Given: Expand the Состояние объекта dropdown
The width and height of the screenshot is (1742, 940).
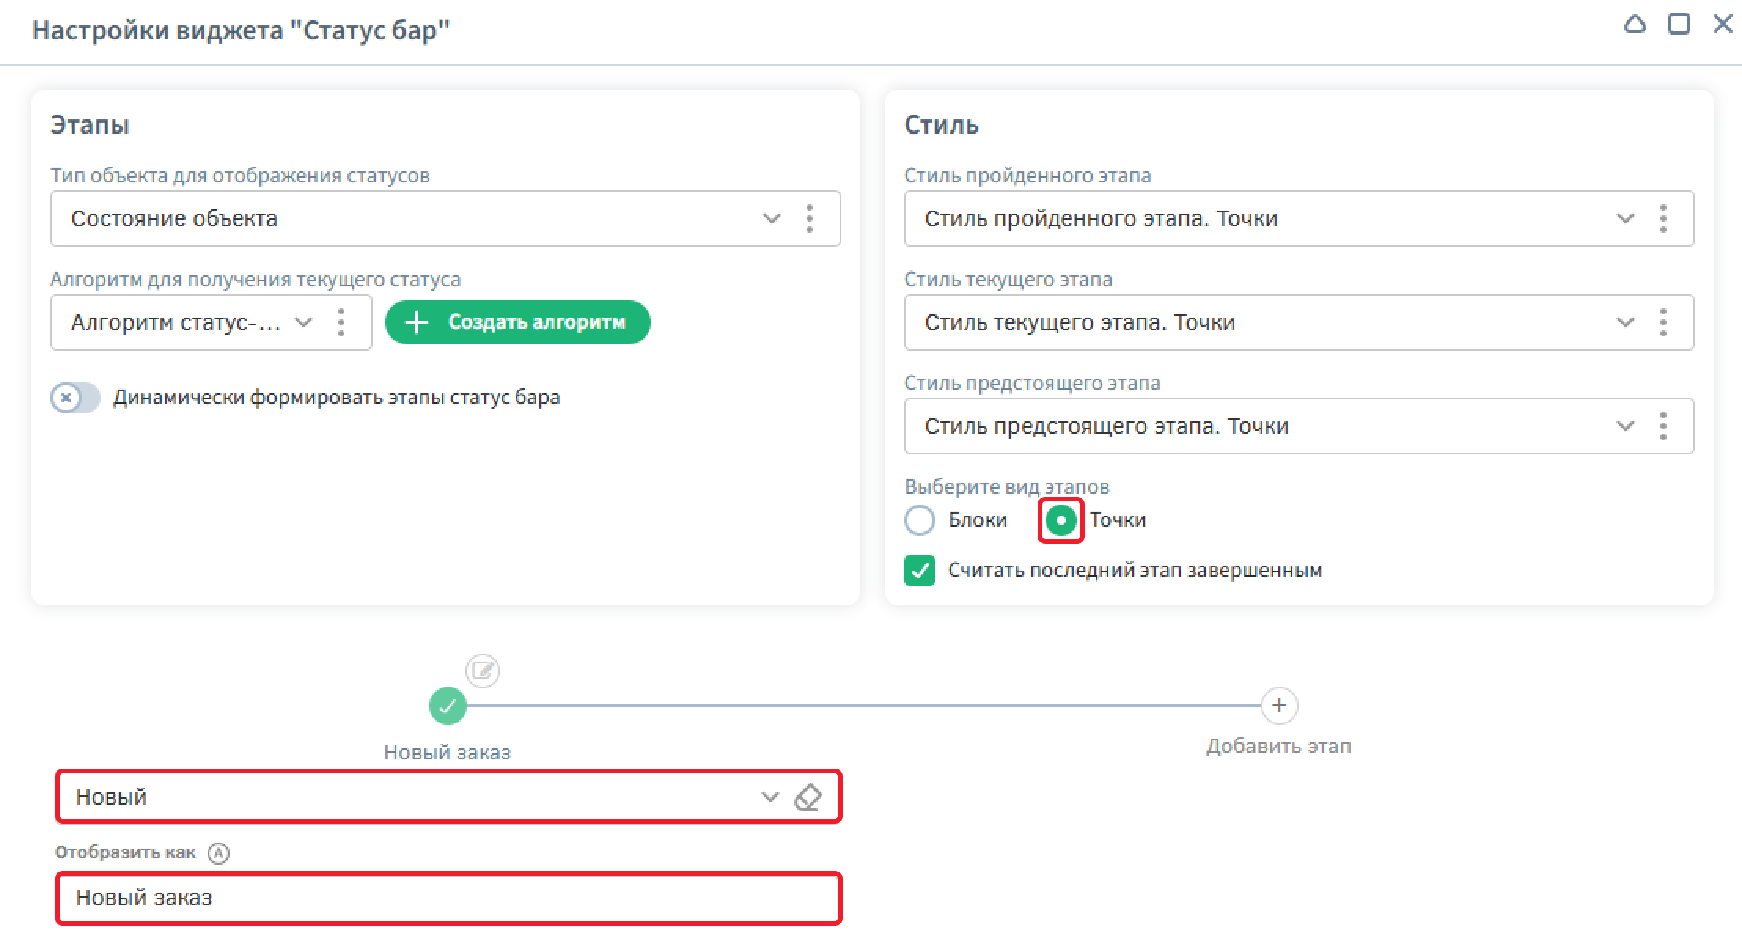Looking at the screenshot, I should click(x=771, y=218).
